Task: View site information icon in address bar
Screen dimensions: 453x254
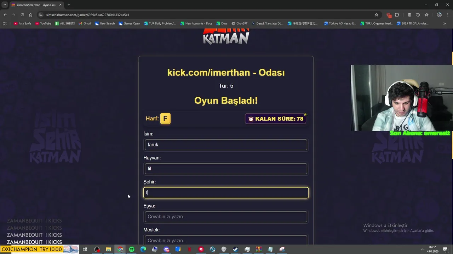Action: tap(41, 15)
